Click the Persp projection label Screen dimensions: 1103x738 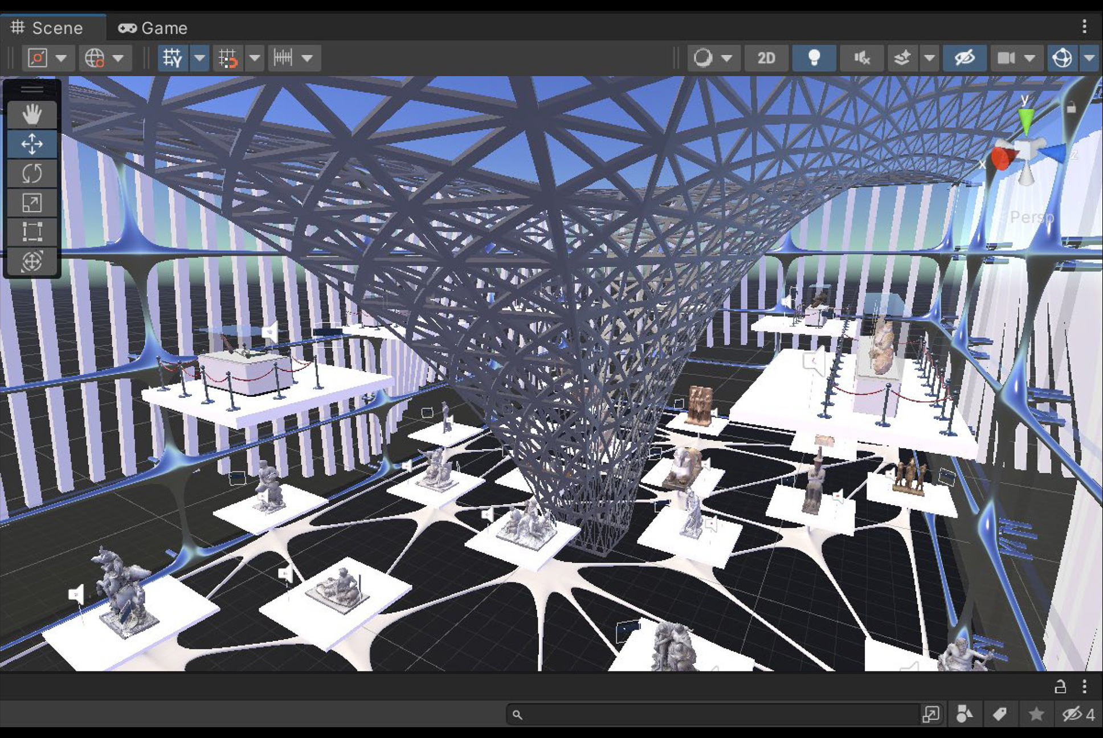coord(1031,217)
